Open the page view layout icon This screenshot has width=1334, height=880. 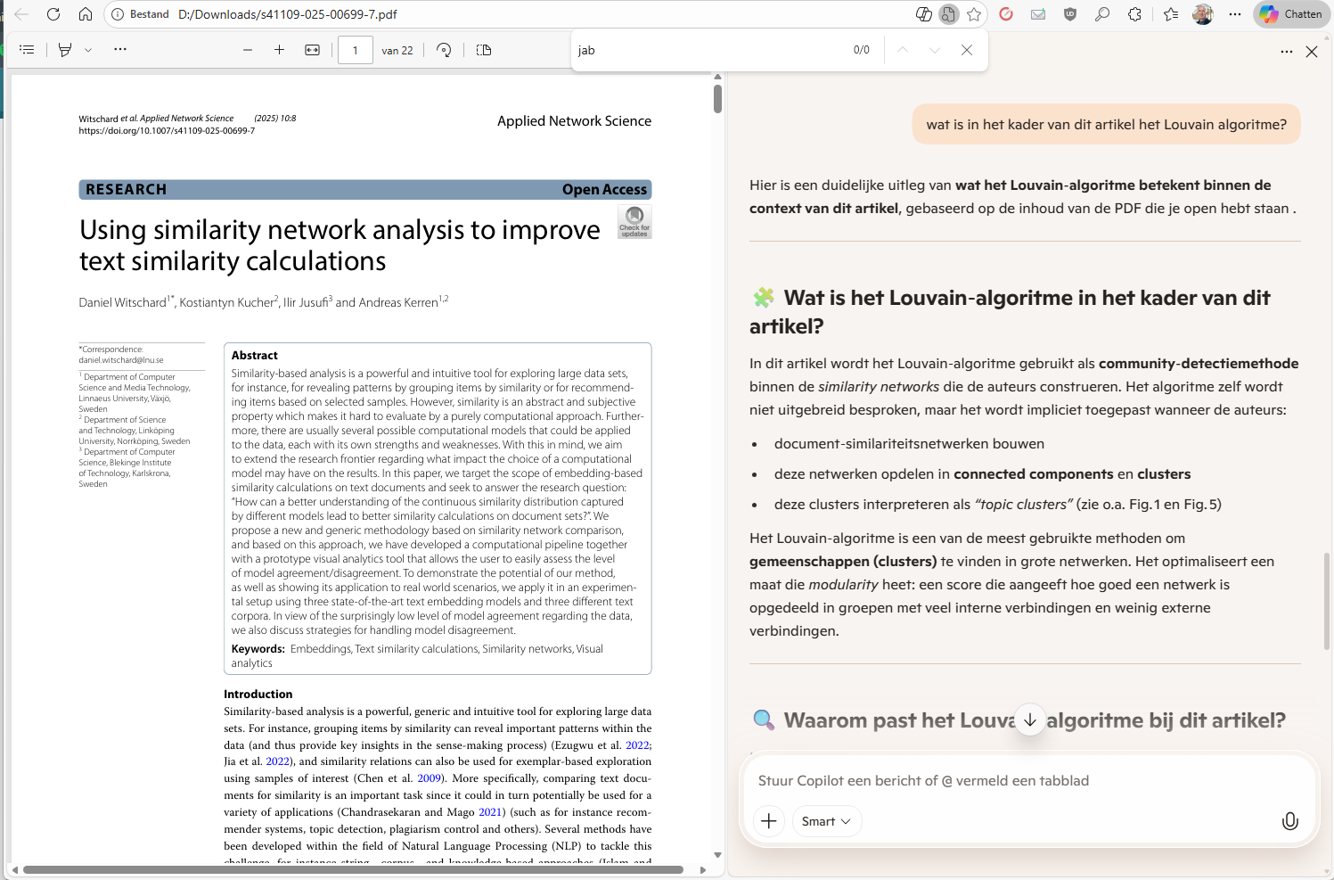click(x=484, y=50)
